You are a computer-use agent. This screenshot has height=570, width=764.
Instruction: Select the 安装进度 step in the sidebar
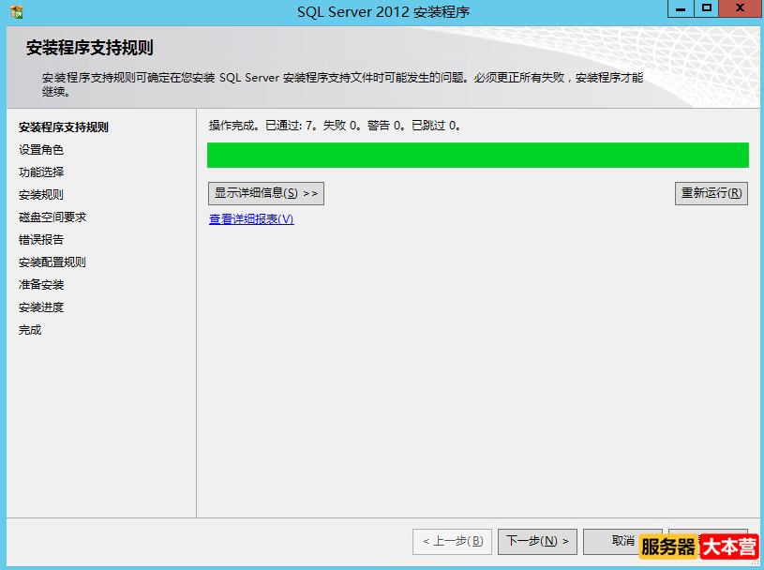coord(41,307)
